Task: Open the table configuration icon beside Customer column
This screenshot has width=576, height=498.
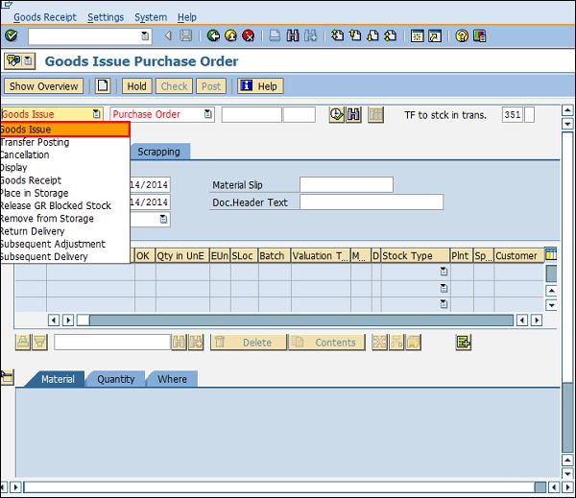Action: [x=551, y=255]
